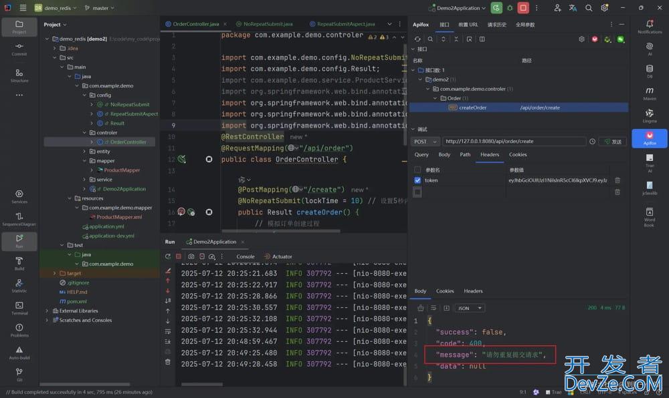The width and height of the screenshot is (669, 398).
Task: Stop the running Demo2Application
Action: [523, 7]
